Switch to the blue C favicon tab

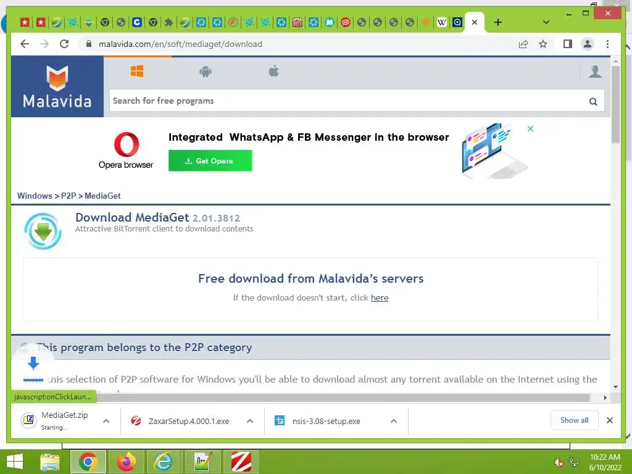coord(137,22)
